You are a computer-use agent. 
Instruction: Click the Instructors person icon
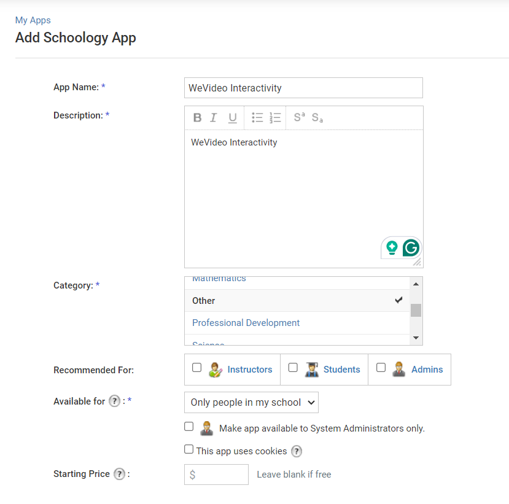point(216,370)
